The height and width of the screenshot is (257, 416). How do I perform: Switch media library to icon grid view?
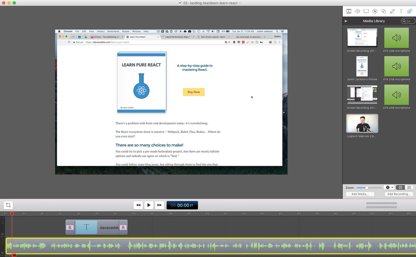coord(400,187)
